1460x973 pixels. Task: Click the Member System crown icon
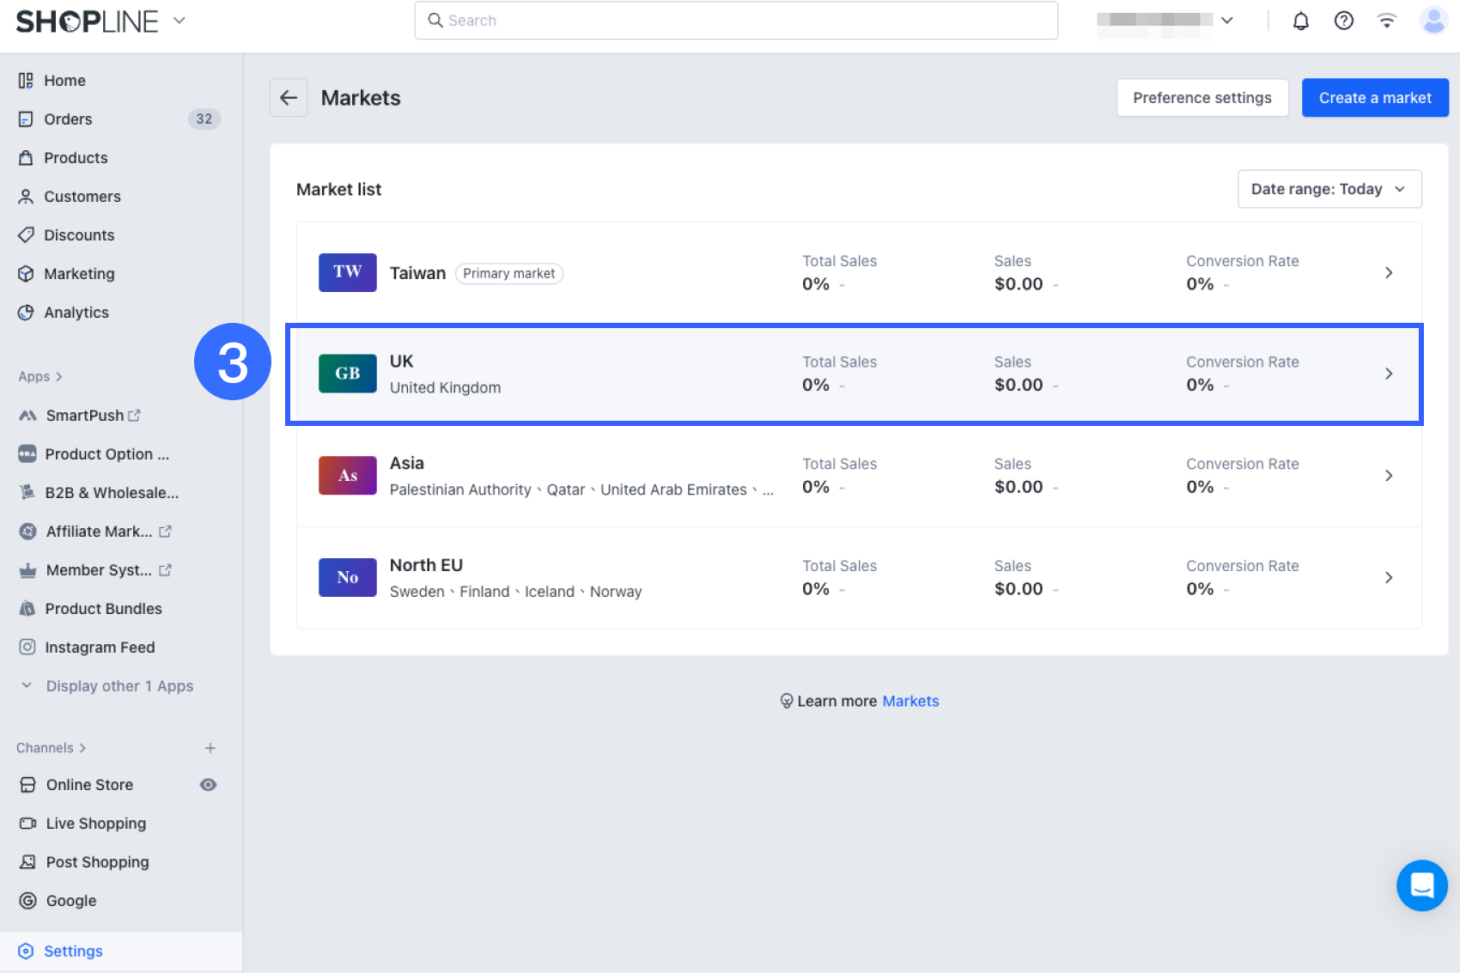27,570
